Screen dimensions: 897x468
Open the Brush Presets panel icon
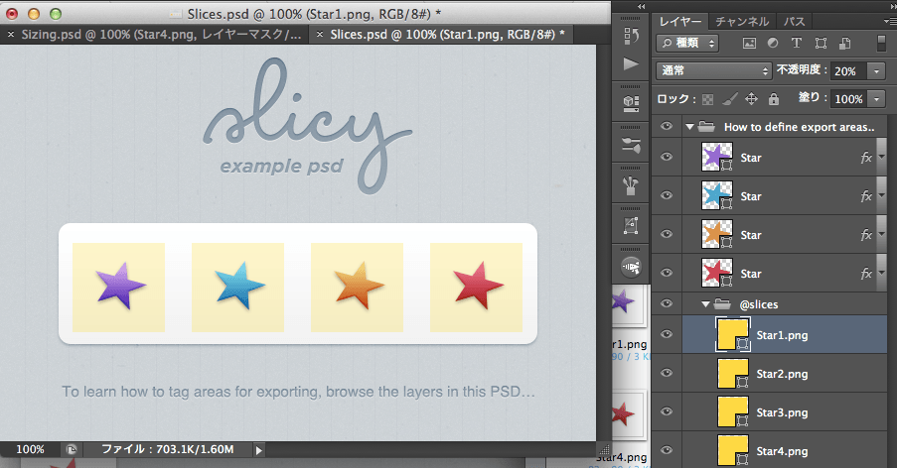click(x=630, y=185)
